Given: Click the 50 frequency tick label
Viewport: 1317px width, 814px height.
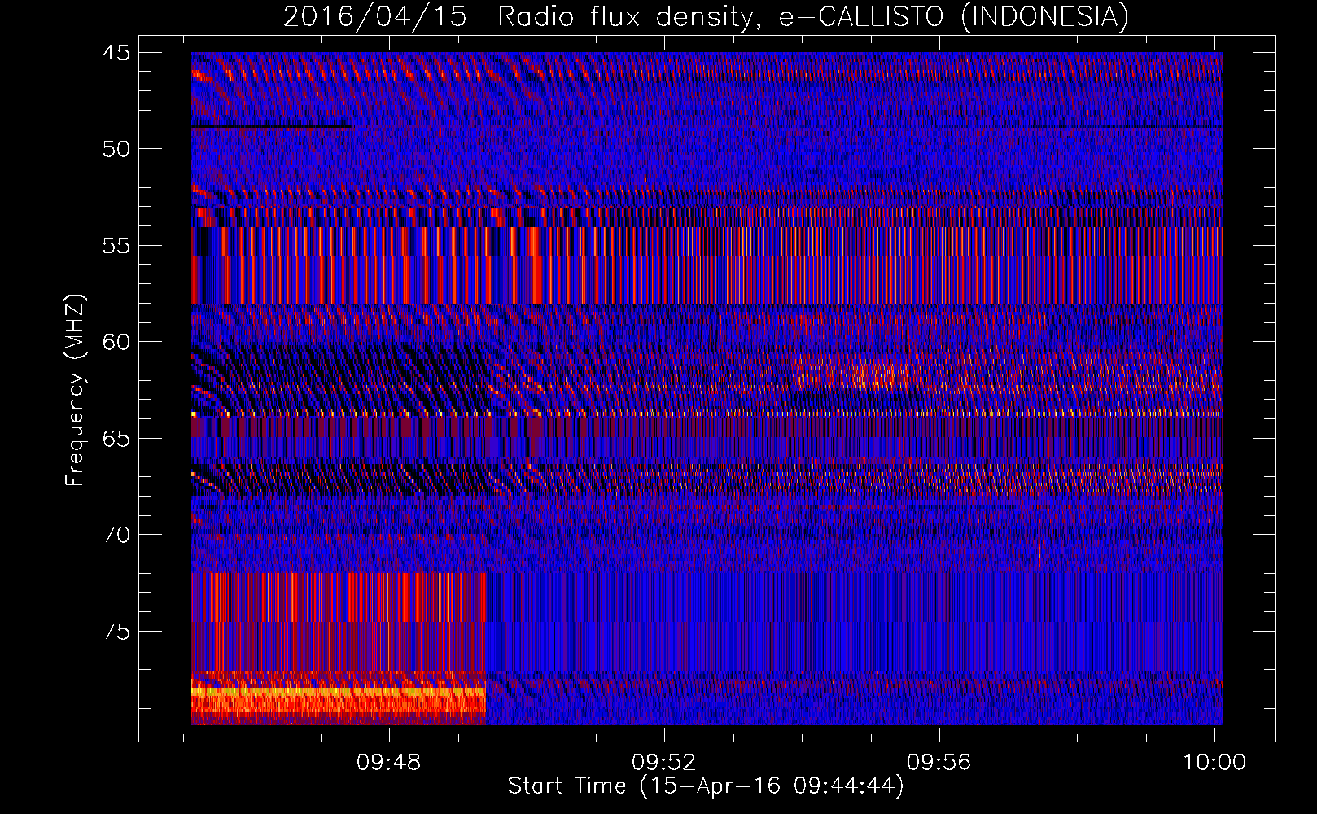Looking at the screenshot, I should click(x=116, y=149).
